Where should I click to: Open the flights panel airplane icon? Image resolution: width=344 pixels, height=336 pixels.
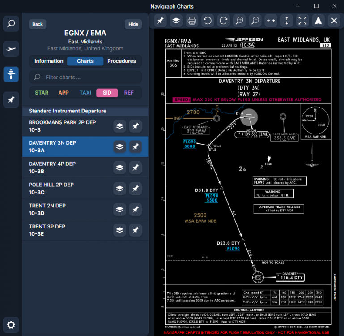[x=11, y=49]
